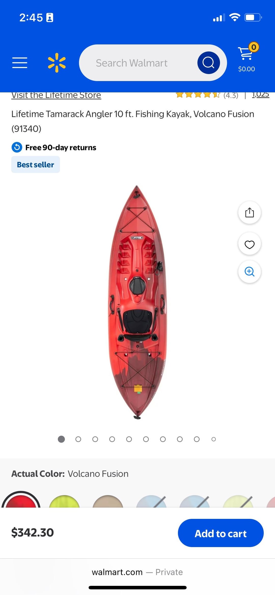The height and width of the screenshot is (595, 275).
Task: Select the fifth image carousel dot
Action: pyautogui.click(x=129, y=439)
